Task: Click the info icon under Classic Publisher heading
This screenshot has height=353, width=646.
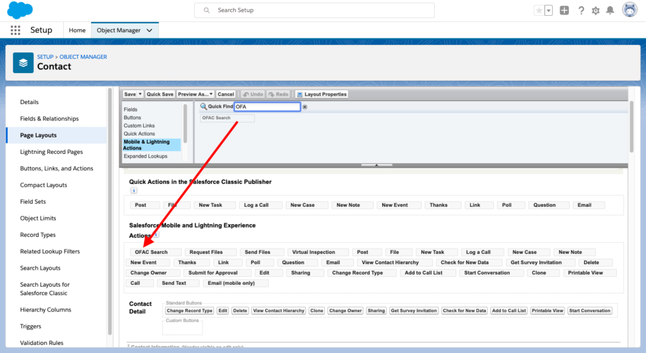Action: pos(134,190)
